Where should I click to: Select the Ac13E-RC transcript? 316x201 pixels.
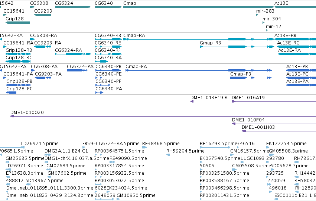[296, 47]
